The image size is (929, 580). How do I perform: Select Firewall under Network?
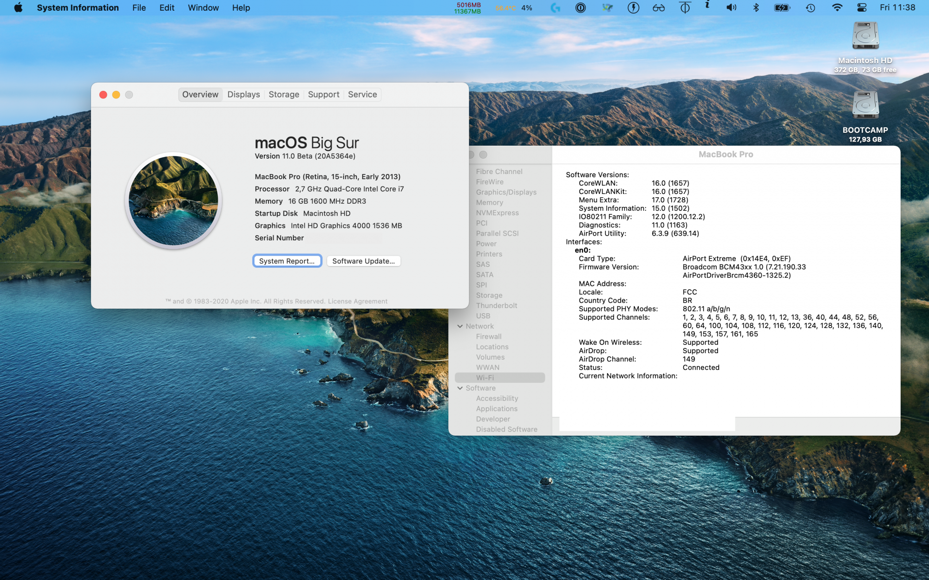click(489, 336)
